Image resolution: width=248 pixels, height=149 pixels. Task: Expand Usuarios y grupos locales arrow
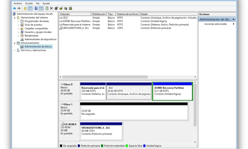pos(18,32)
